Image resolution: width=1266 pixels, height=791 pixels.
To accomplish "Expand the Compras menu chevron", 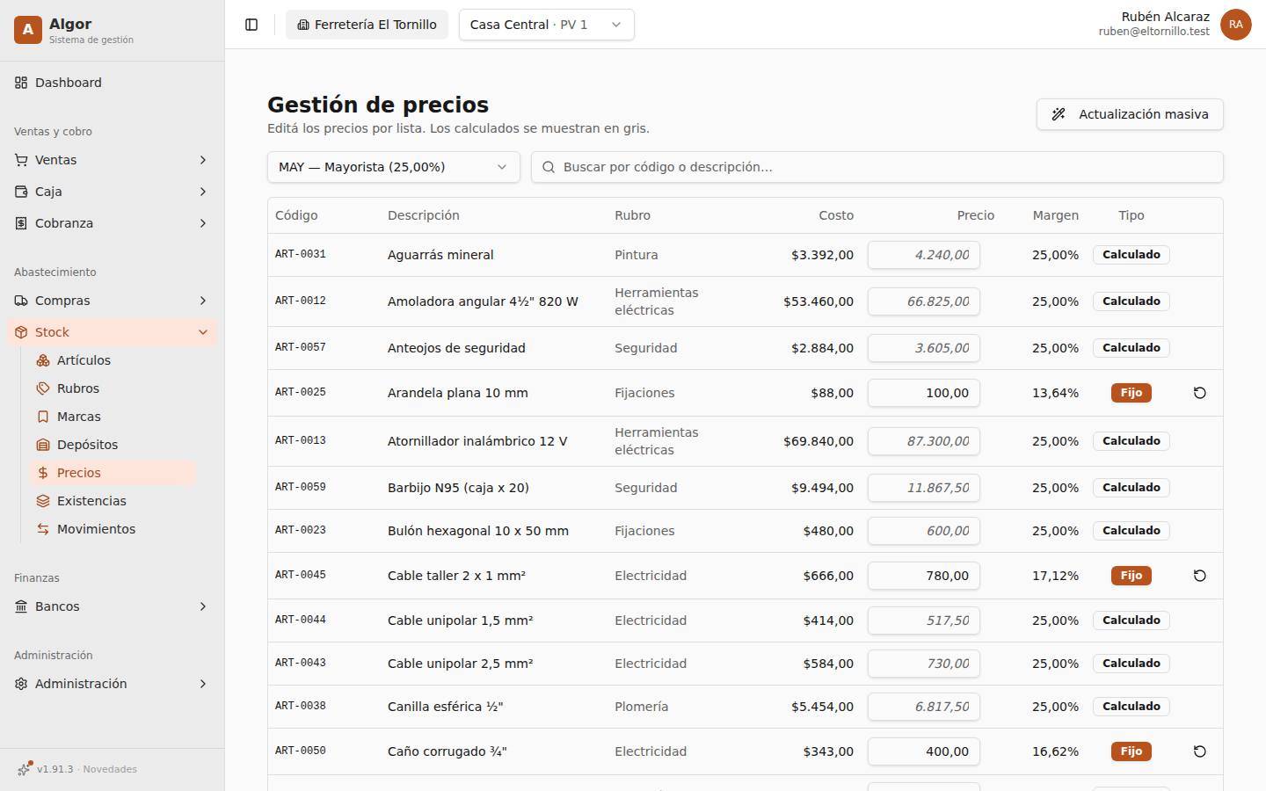I will click(203, 301).
